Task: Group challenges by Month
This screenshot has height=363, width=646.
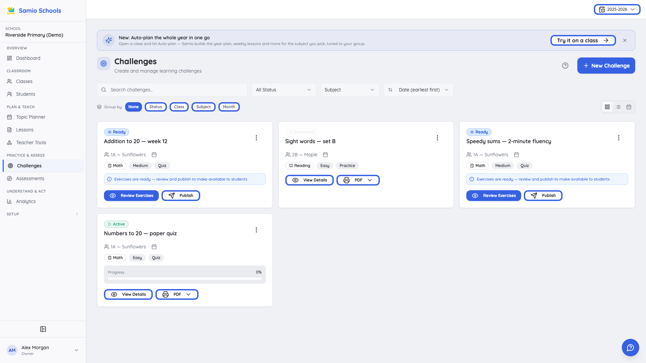Action: [x=229, y=107]
